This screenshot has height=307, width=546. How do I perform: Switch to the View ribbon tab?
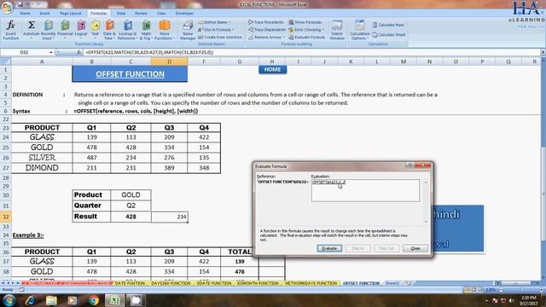point(161,14)
